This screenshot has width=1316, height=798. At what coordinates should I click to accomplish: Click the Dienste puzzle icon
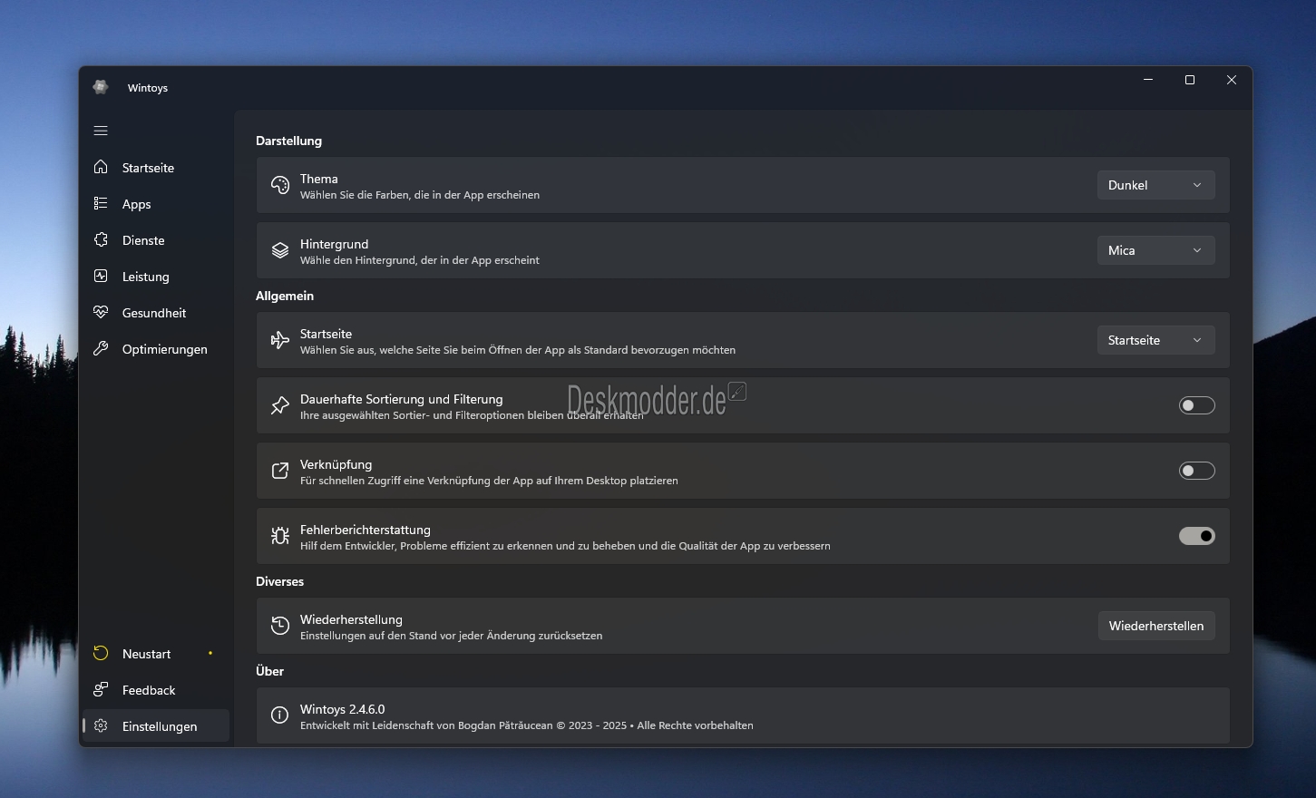(x=101, y=240)
